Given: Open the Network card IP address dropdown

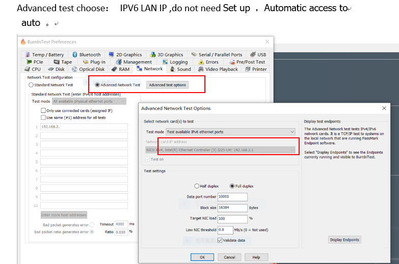Looking at the screenshot, I should (x=220, y=150).
